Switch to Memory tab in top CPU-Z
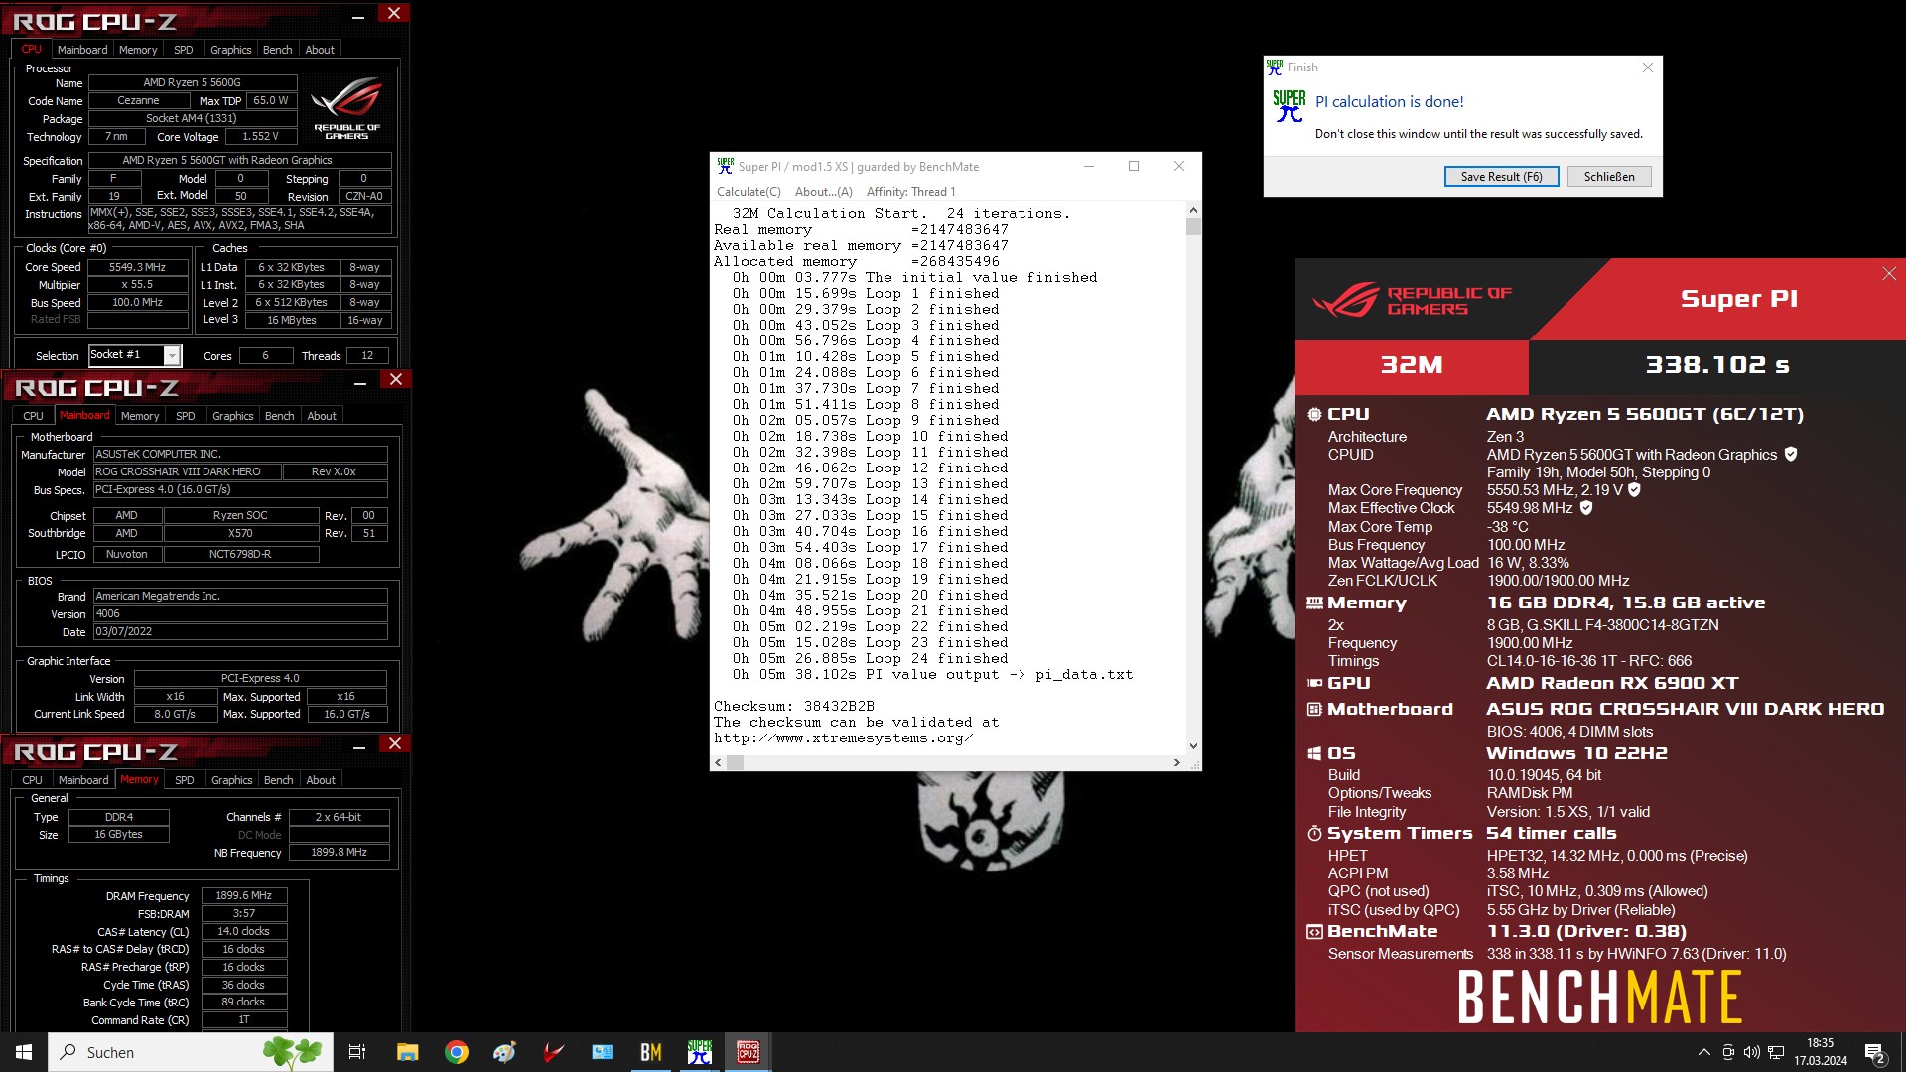 click(x=138, y=50)
